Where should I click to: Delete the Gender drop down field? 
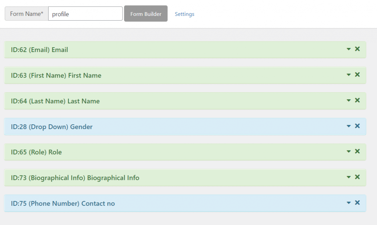click(357, 126)
